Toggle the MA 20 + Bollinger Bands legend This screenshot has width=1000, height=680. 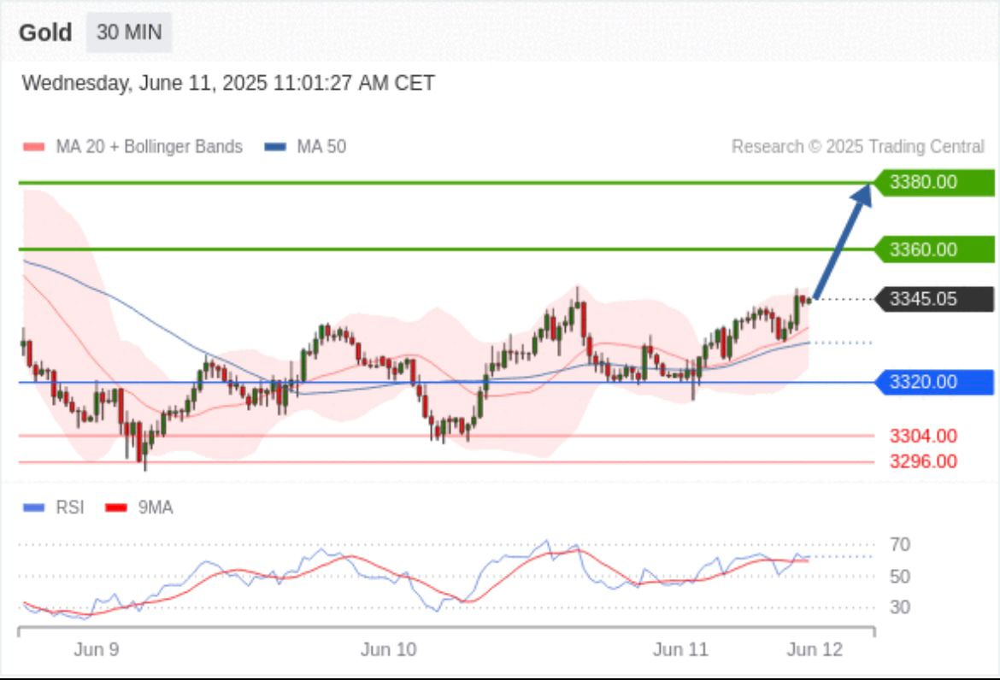[149, 147]
